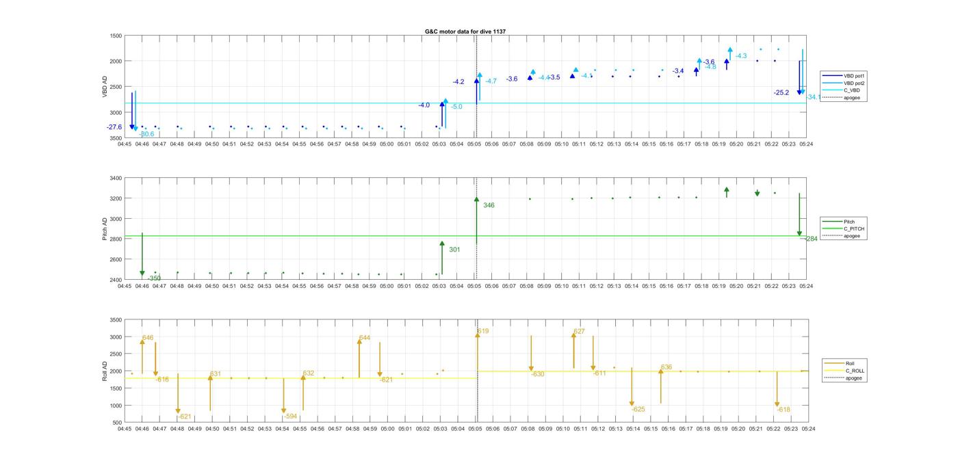The height and width of the screenshot is (474, 958).
Task: Click the "-611" roll annotation
Action: (599, 373)
